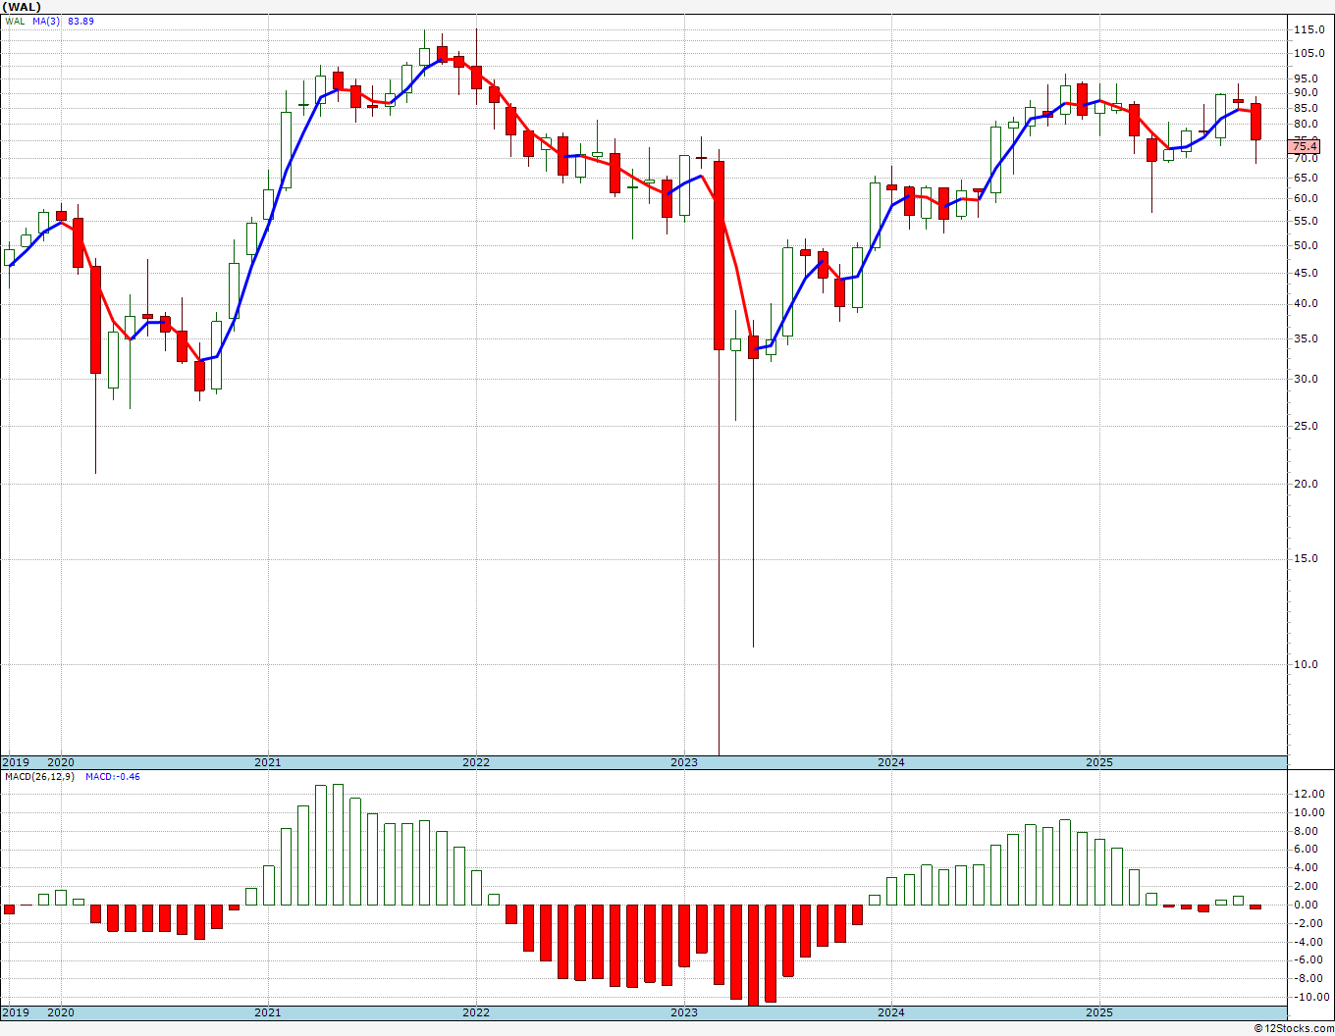Click the highlighted 75.4 current price tag
Screen dimensions: 1335x1036
pos(1304,148)
